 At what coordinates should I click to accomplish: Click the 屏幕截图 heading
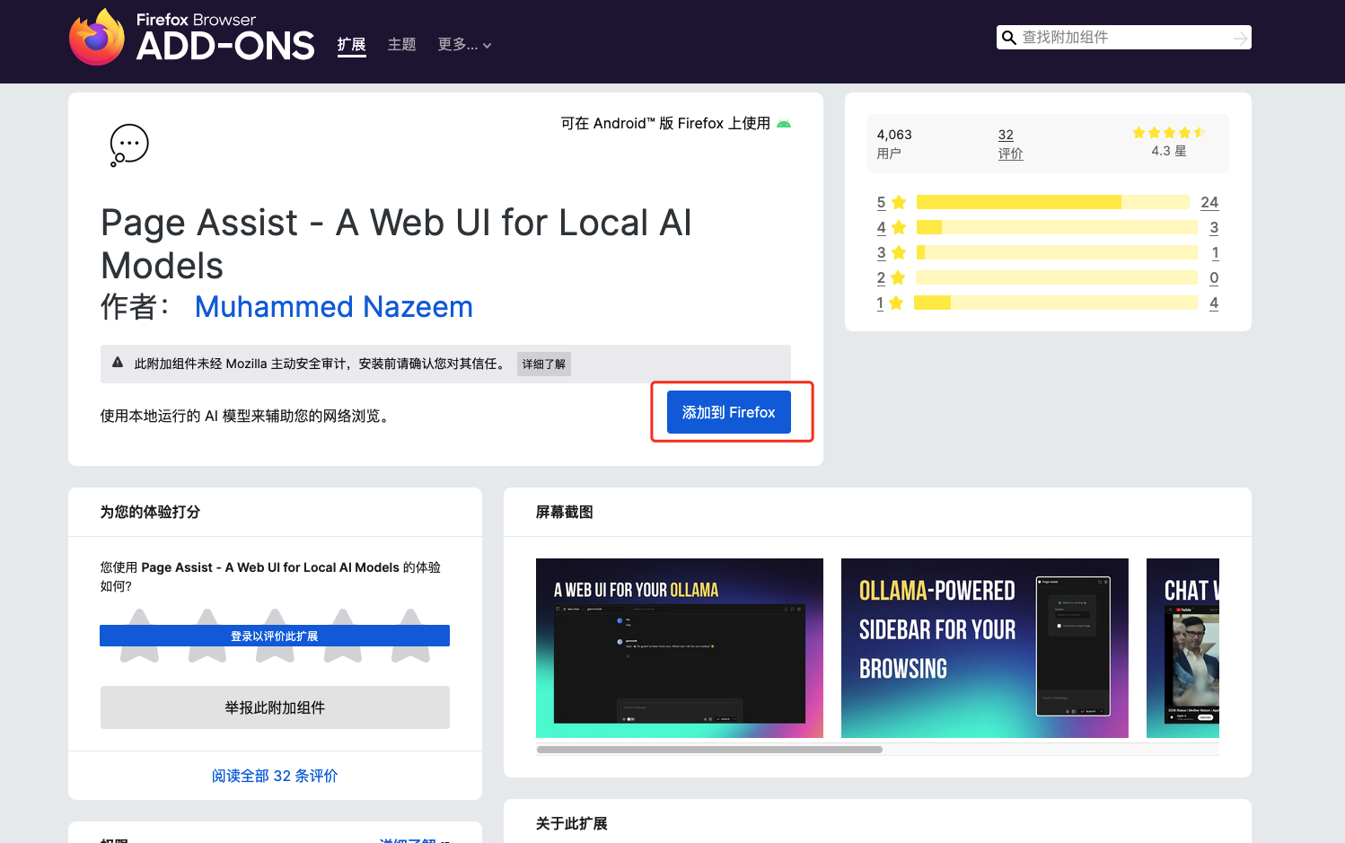pos(565,512)
